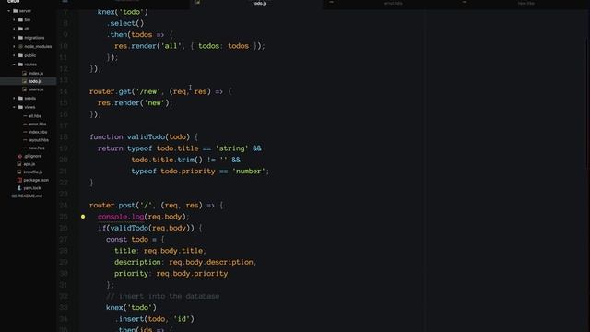Open index.hbs in the views folder

click(x=38, y=132)
